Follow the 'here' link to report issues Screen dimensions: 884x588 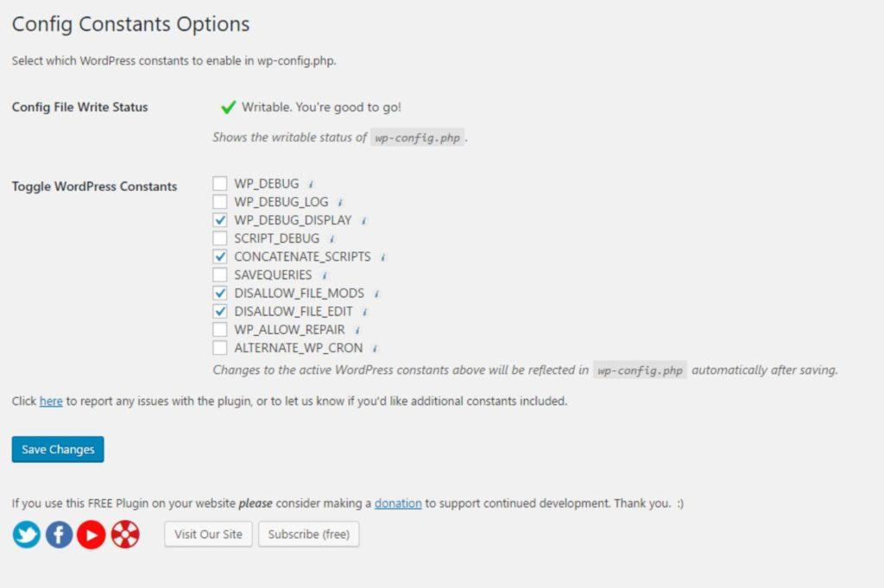(x=51, y=401)
